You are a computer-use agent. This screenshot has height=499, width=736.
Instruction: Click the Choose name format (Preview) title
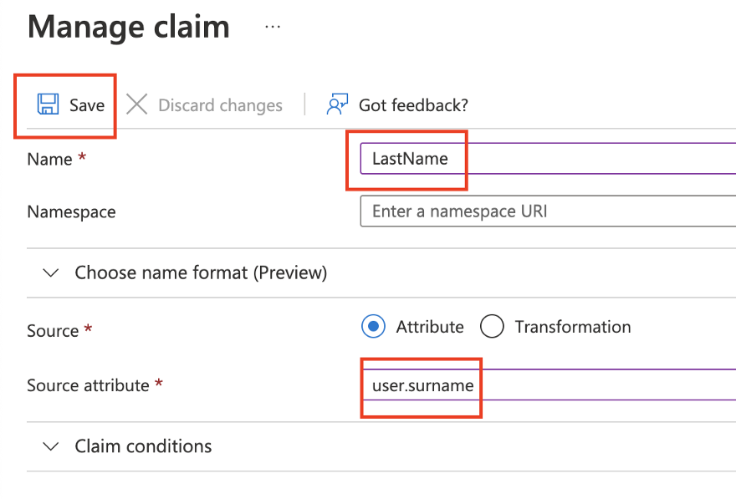[201, 272]
